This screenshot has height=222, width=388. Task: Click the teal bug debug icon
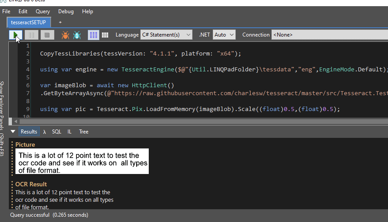pyautogui.click(x=77, y=35)
